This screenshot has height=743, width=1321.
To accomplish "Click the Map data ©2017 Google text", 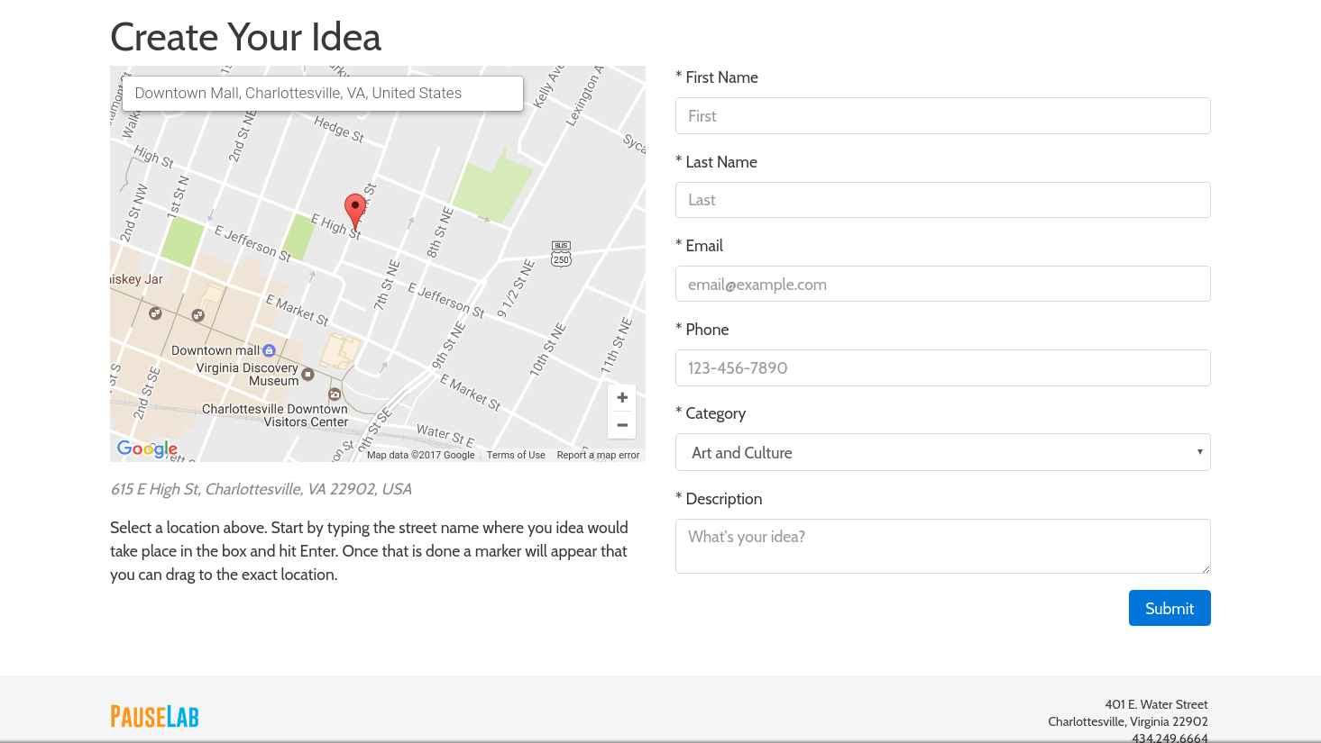I will click(420, 455).
